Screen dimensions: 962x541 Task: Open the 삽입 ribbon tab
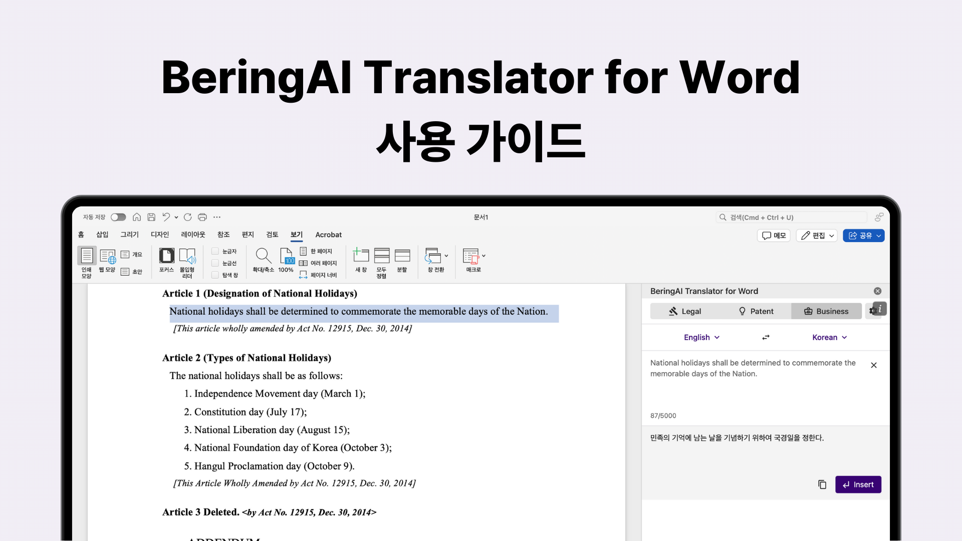[102, 234]
